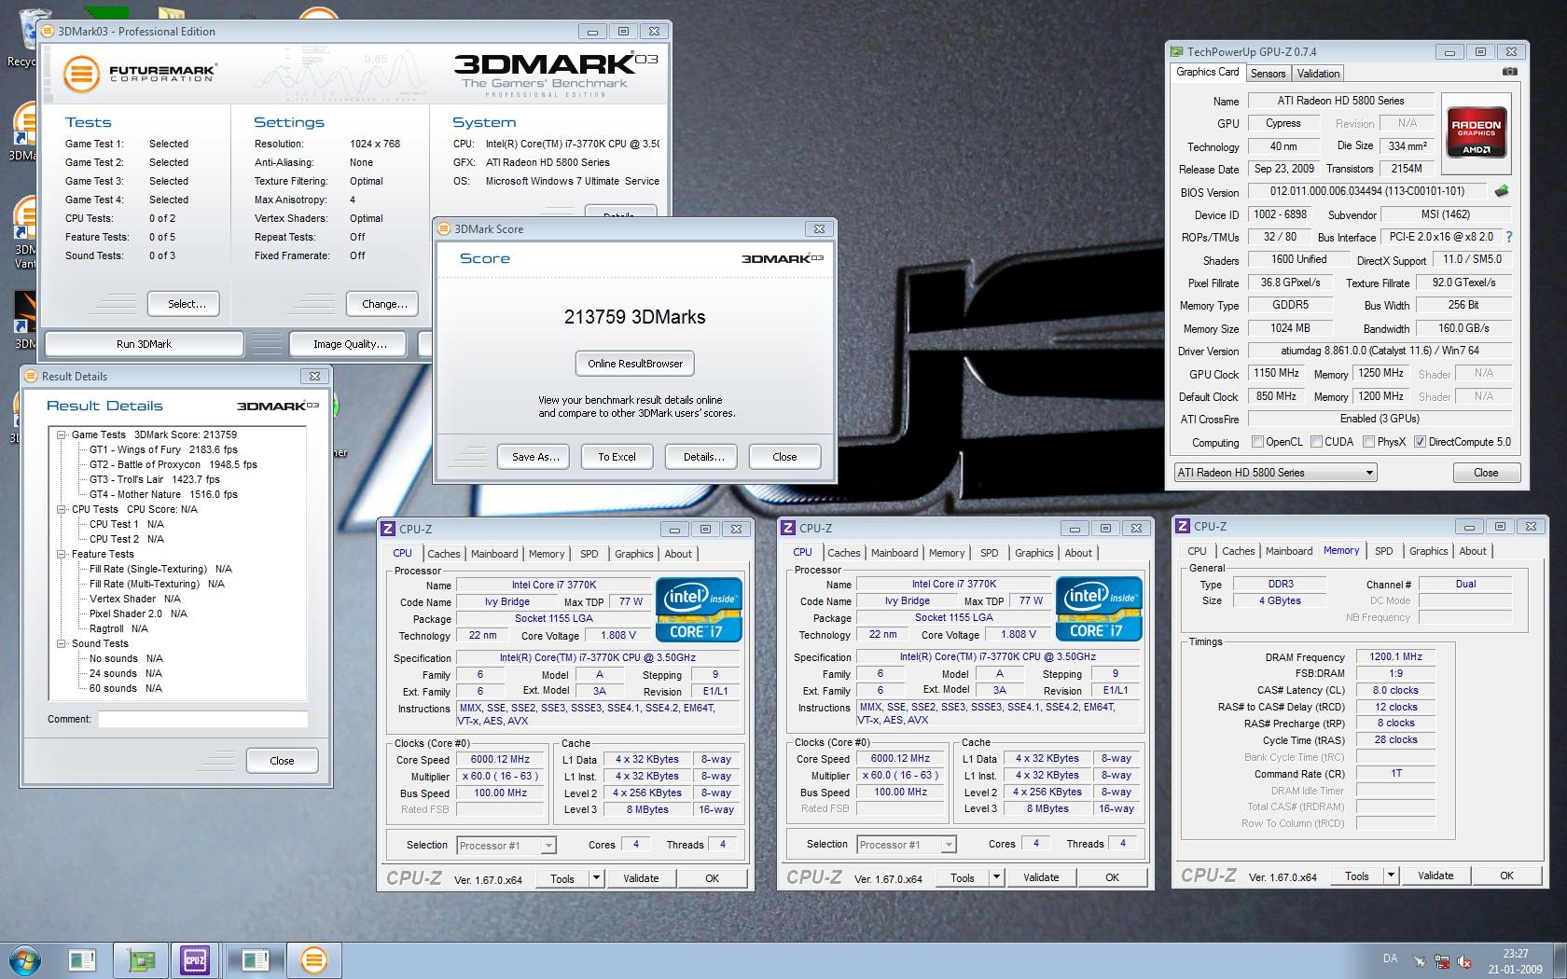Viewport: 1567px width, 979px height.
Task: Collapse the Sound Tests tree node
Action: [x=62, y=643]
